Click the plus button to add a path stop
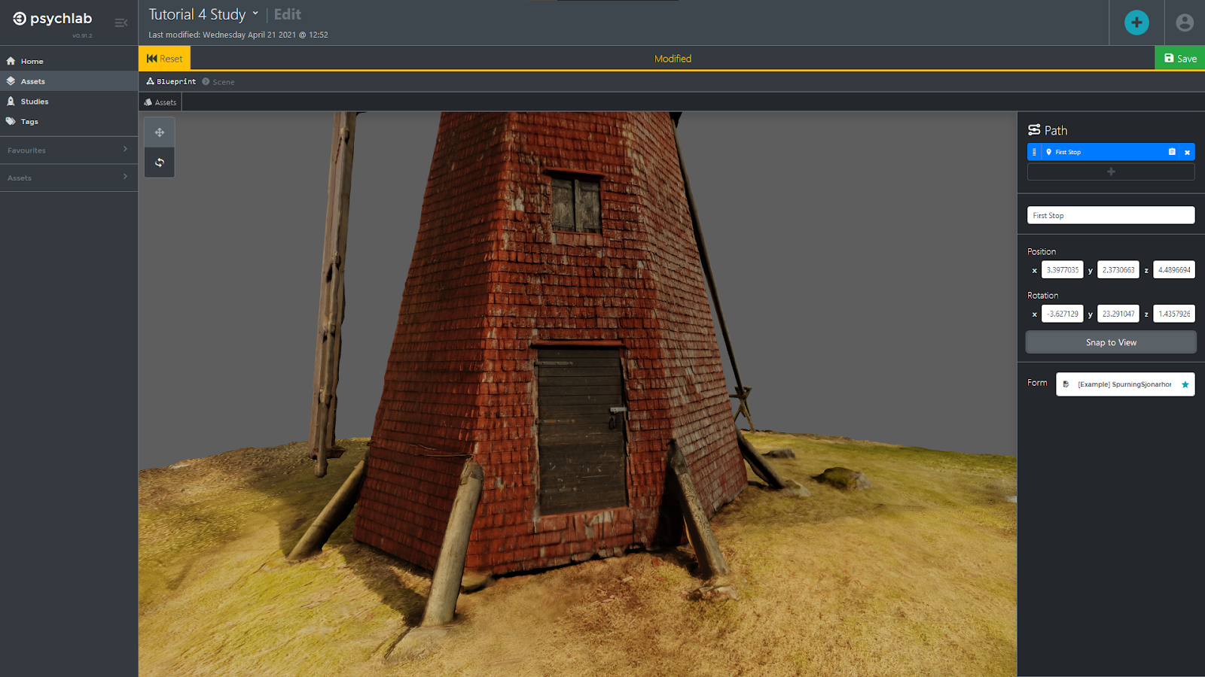This screenshot has width=1205, height=677. (x=1111, y=172)
